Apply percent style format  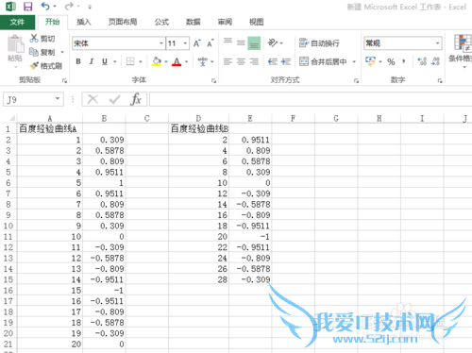tap(391, 61)
